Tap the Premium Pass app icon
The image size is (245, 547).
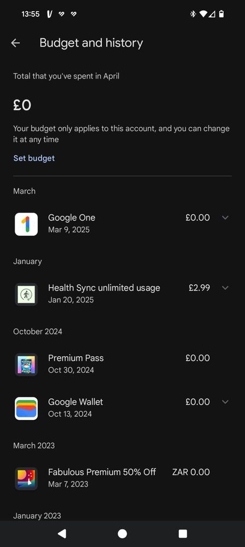point(26,364)
